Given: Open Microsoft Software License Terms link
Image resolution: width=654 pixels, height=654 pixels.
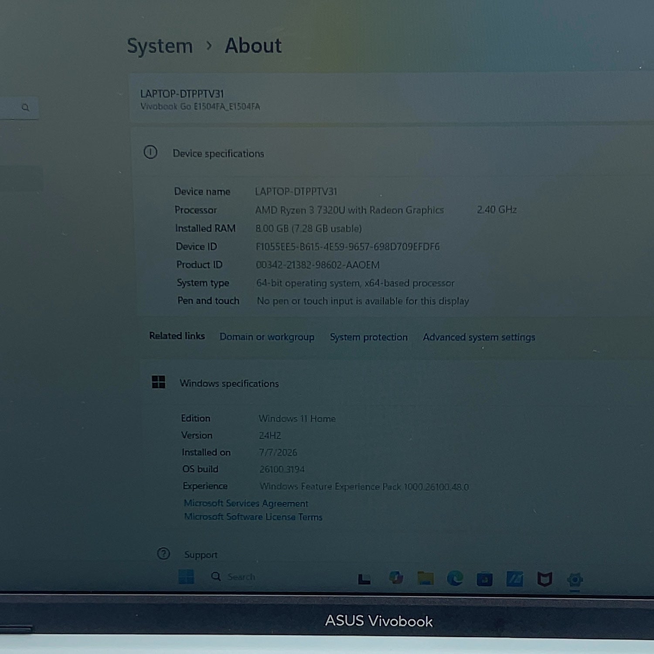Looking at the screenshot, I should click(x=253, y=517).
